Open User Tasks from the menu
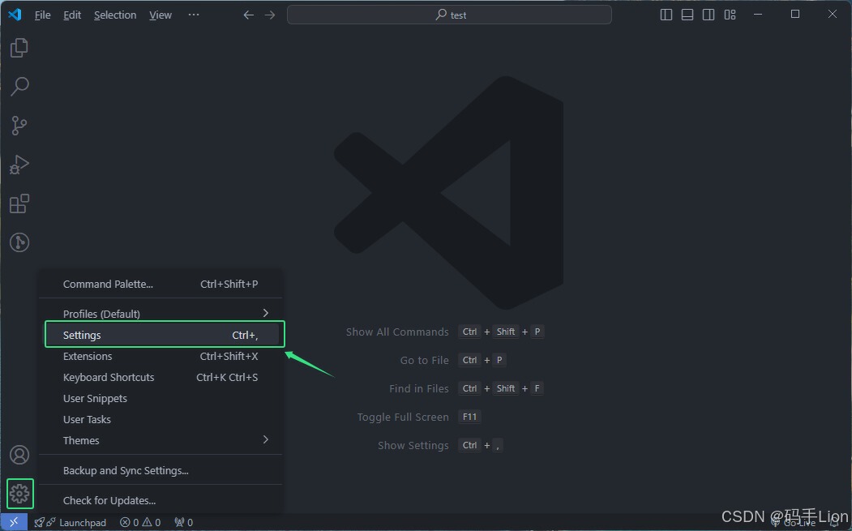Viewport: 852px width, 531px height. click(161, 420)
